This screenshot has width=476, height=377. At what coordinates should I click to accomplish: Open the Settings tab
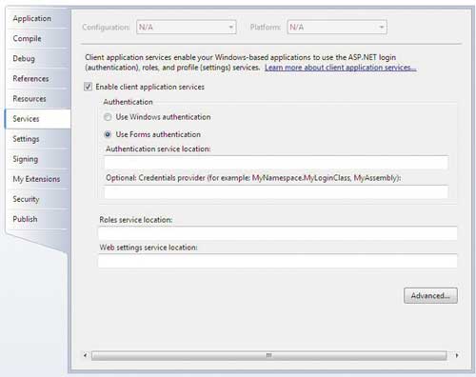[x=37, y=139]
